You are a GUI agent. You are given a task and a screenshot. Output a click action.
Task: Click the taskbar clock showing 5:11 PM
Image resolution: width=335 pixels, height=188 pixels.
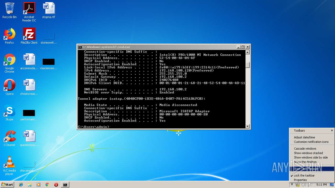click(321, 185)
